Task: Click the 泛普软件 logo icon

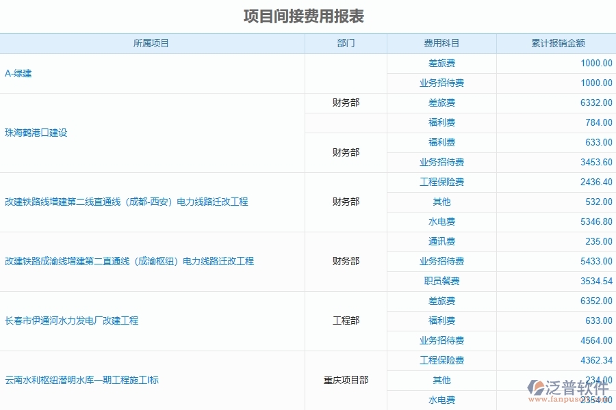Action: click(537, 385)
